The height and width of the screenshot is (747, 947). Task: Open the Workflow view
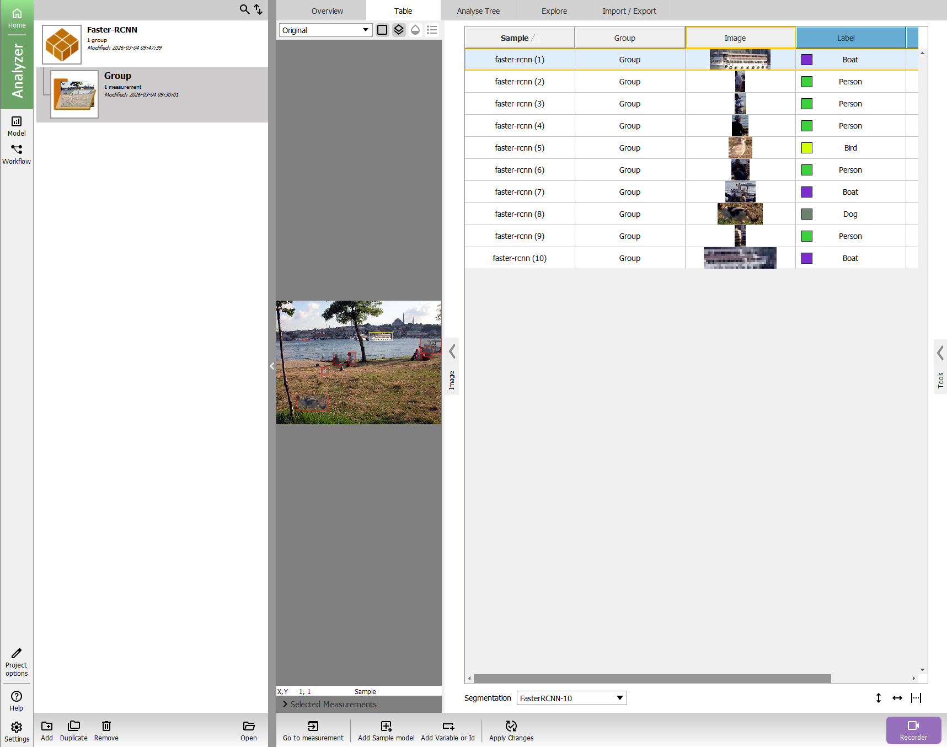point(17,154)
